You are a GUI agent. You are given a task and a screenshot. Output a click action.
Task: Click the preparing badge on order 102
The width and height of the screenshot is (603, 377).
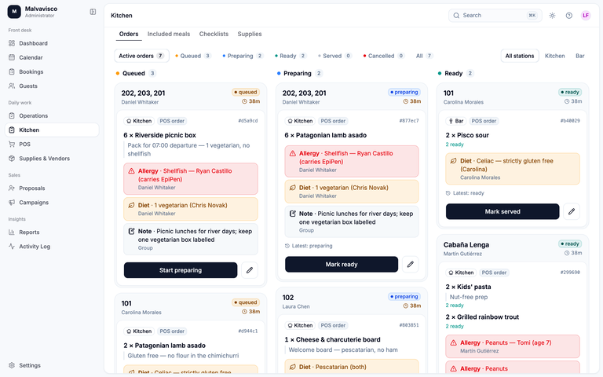pyautogui.click(x=404, y=297)
